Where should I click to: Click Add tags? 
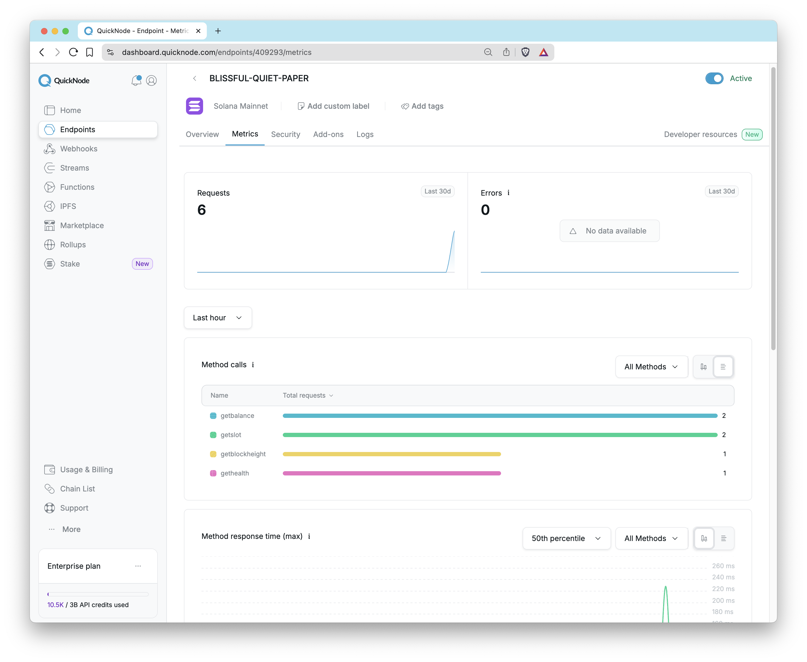pyautogui.click(x=422, y=106)
